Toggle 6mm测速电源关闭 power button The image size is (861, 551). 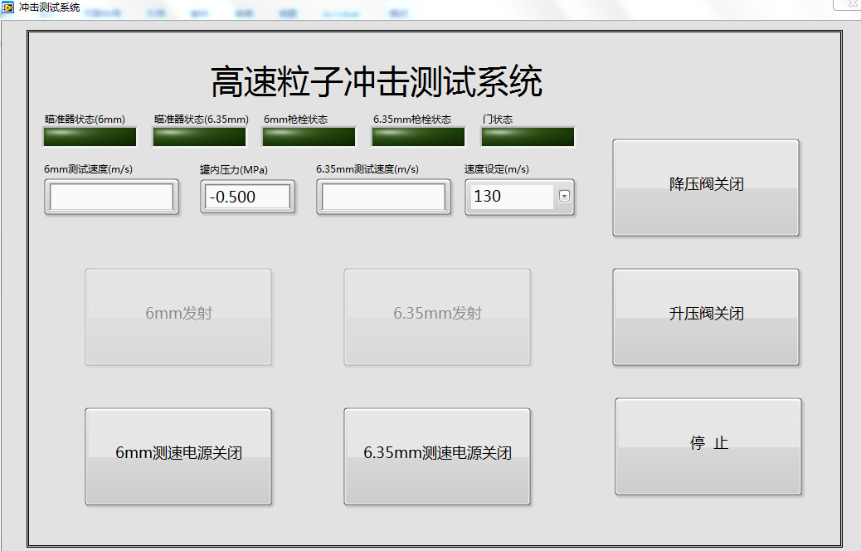(x=178, y=456)
